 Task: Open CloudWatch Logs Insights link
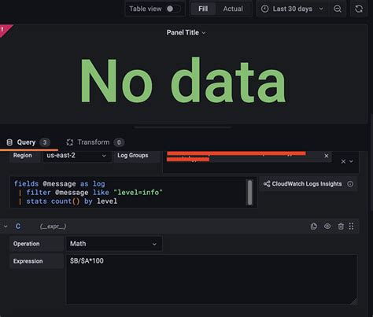[303, 184]
